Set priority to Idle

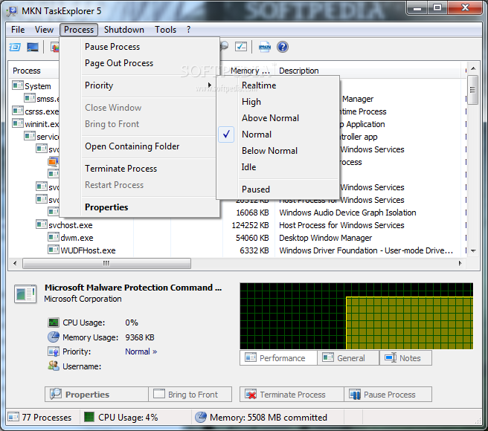(x=278, y=167)
